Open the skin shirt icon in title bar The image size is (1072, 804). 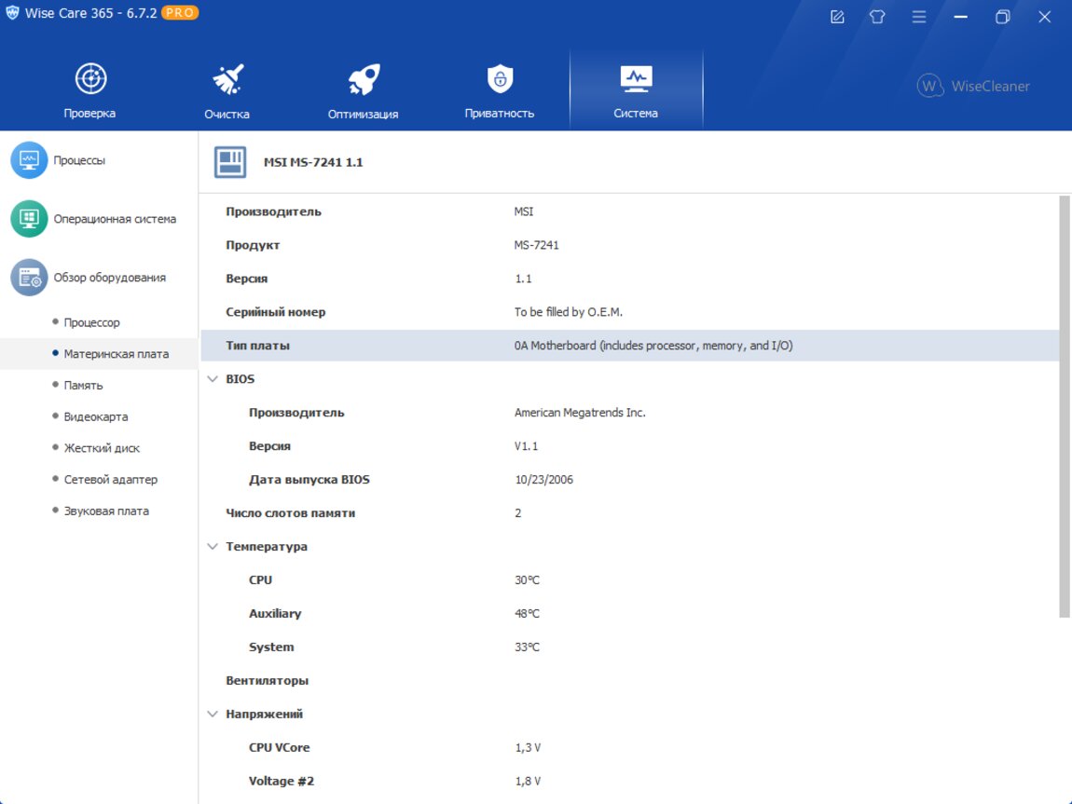877,17
